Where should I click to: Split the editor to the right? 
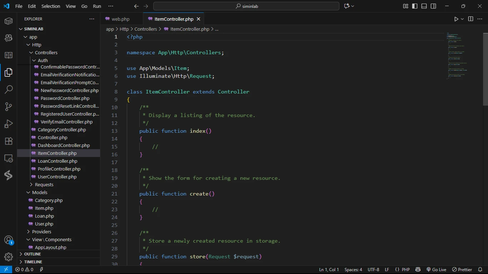(470, 19)
